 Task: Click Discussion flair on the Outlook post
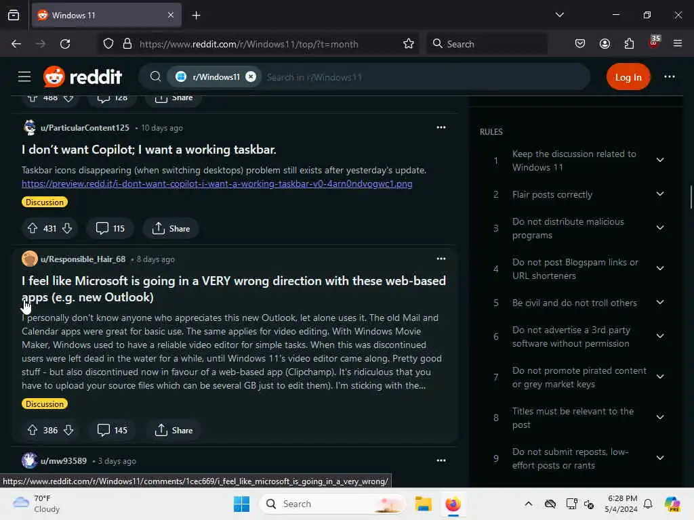45,404
